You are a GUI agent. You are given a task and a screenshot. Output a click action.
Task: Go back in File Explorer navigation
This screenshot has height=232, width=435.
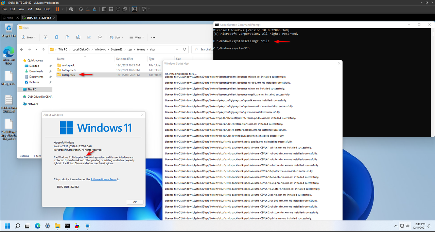(x=22, y=49)
